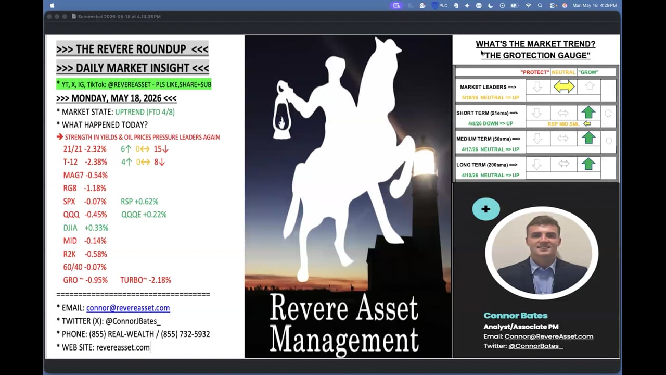
Task: Click the down arrow in Long Term row
Action: click(x=537, y=165)
